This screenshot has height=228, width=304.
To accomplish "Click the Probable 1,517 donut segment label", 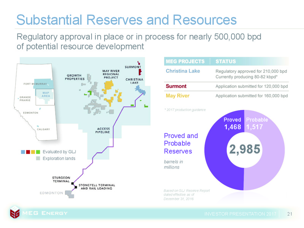I will [x=257, y=123].
